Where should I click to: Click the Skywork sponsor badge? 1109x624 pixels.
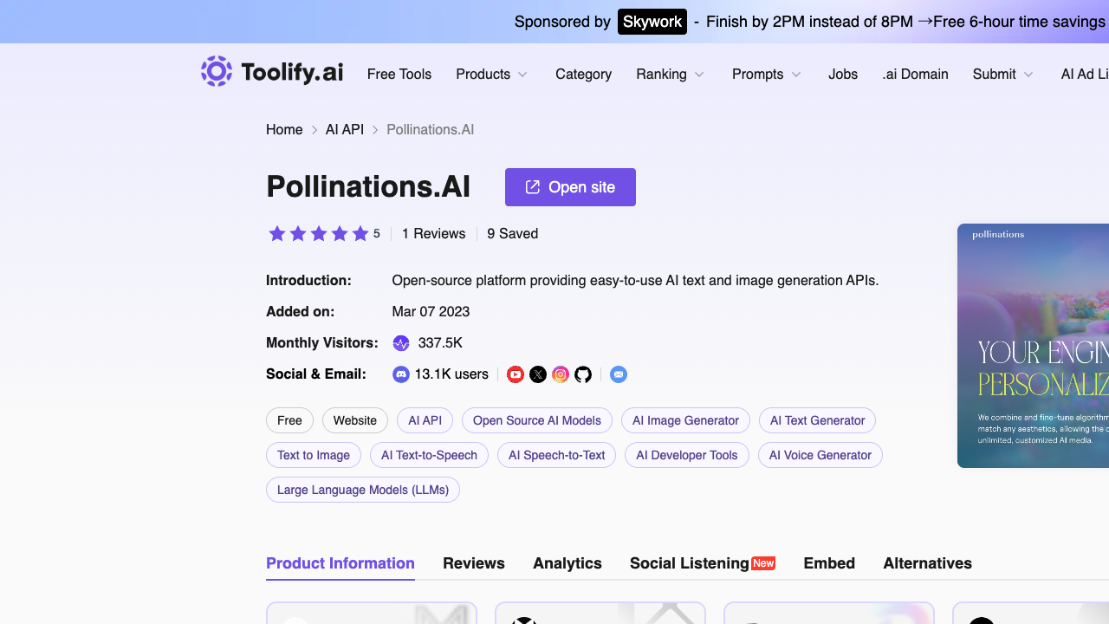point(652,22)
